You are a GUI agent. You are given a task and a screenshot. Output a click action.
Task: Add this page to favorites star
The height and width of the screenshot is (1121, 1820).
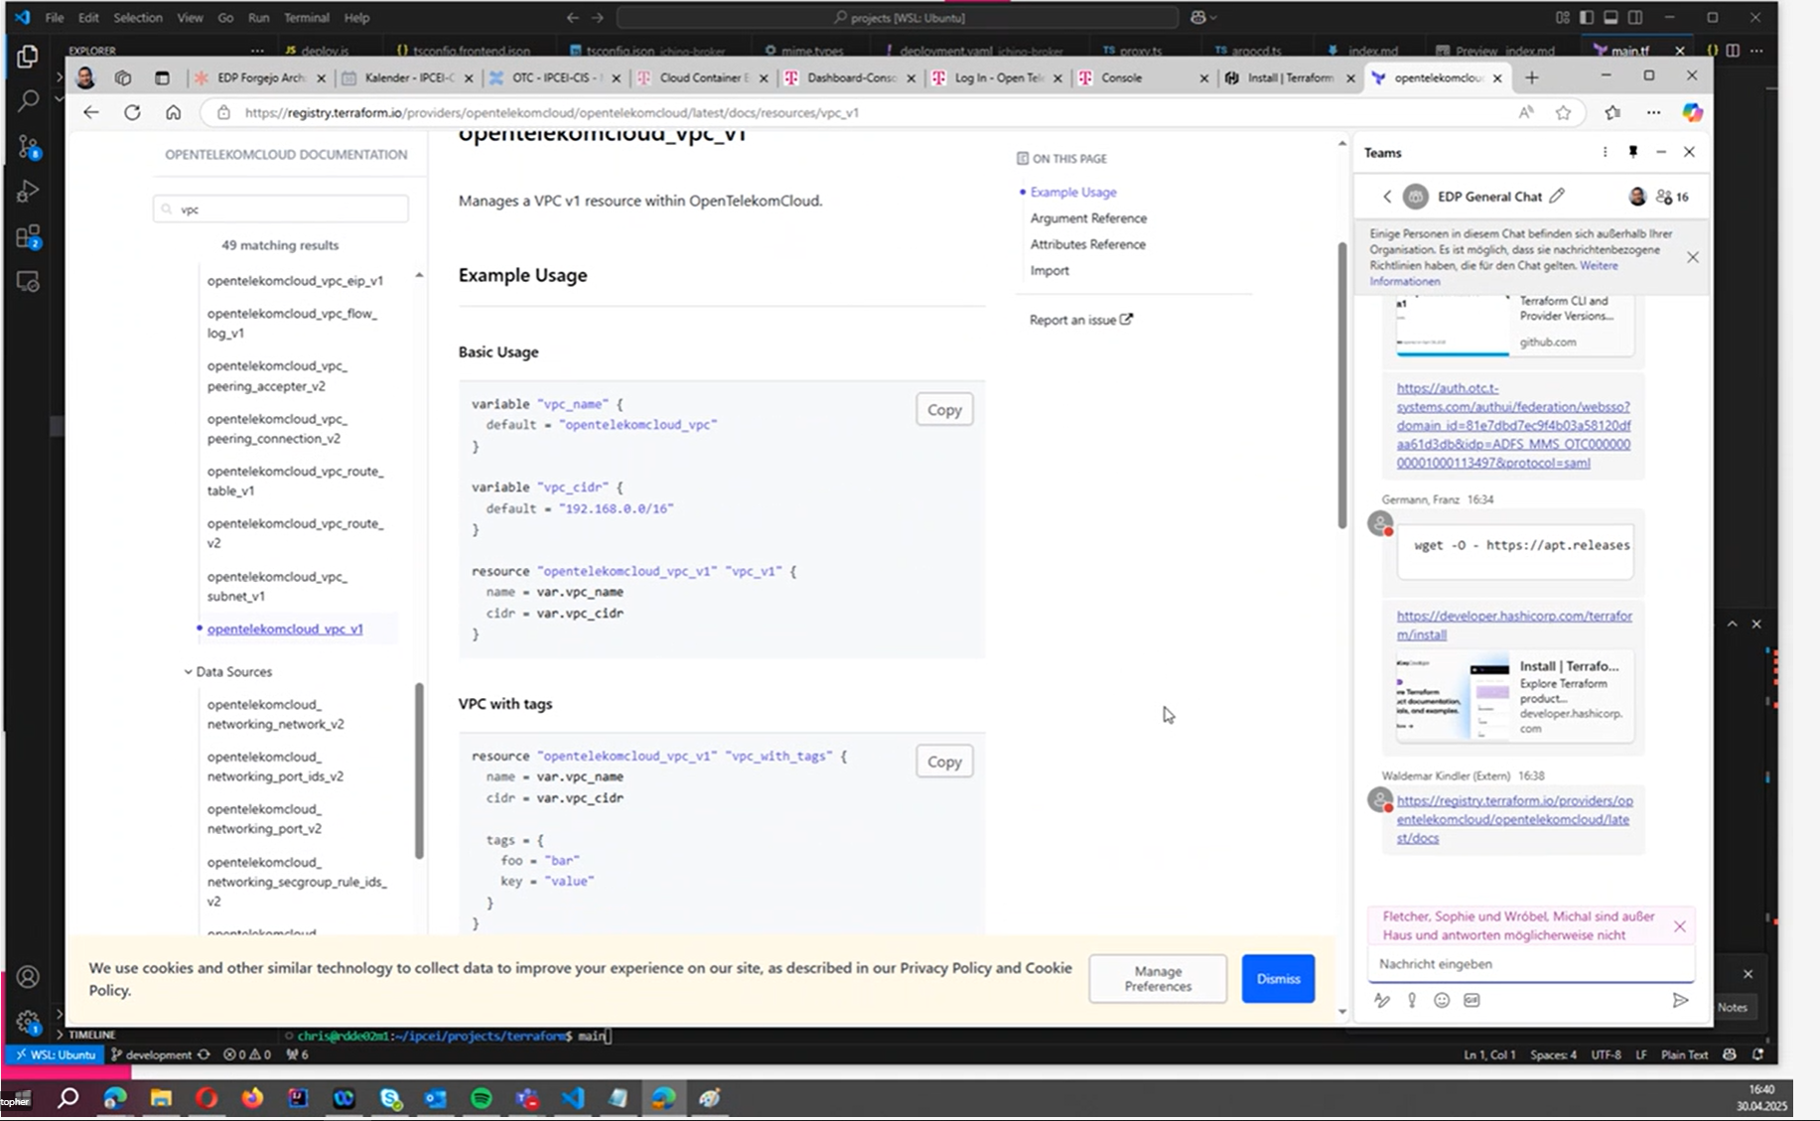click(x=1563, y=112)
